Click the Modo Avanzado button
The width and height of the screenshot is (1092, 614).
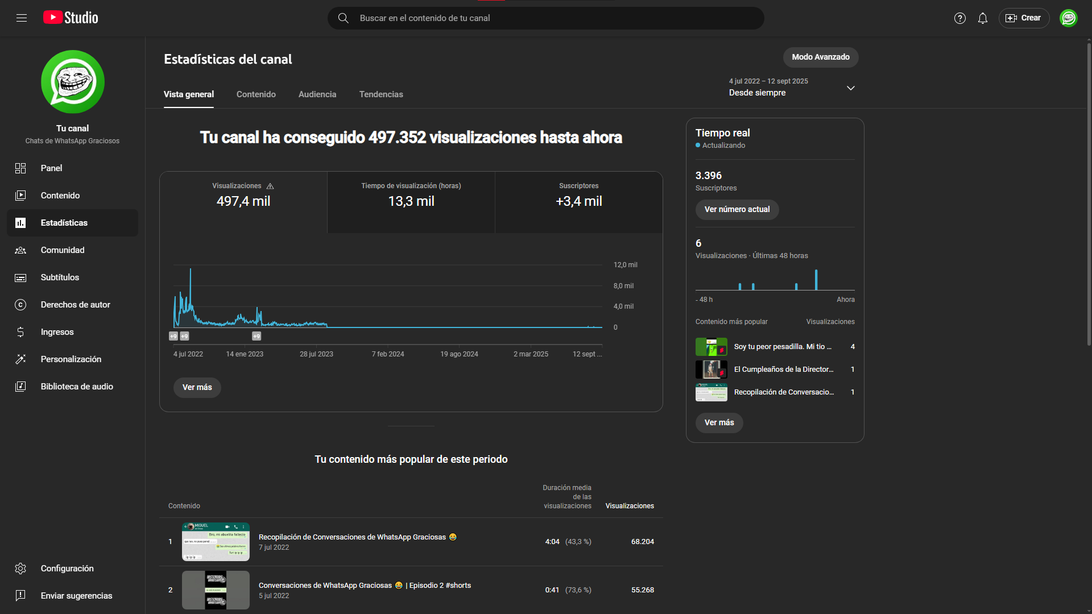821,57
